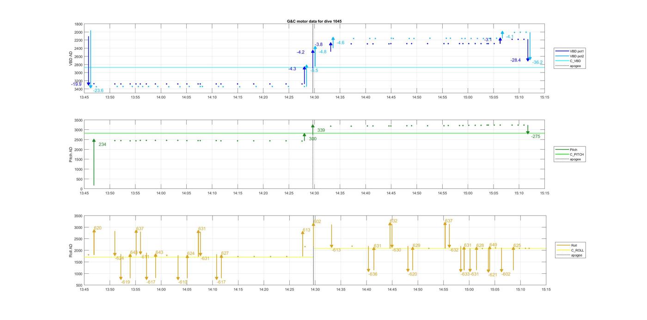The image size is (647, 320).
Task: Click the "0" tick on the Pitch axis
Action: (82, 189)
